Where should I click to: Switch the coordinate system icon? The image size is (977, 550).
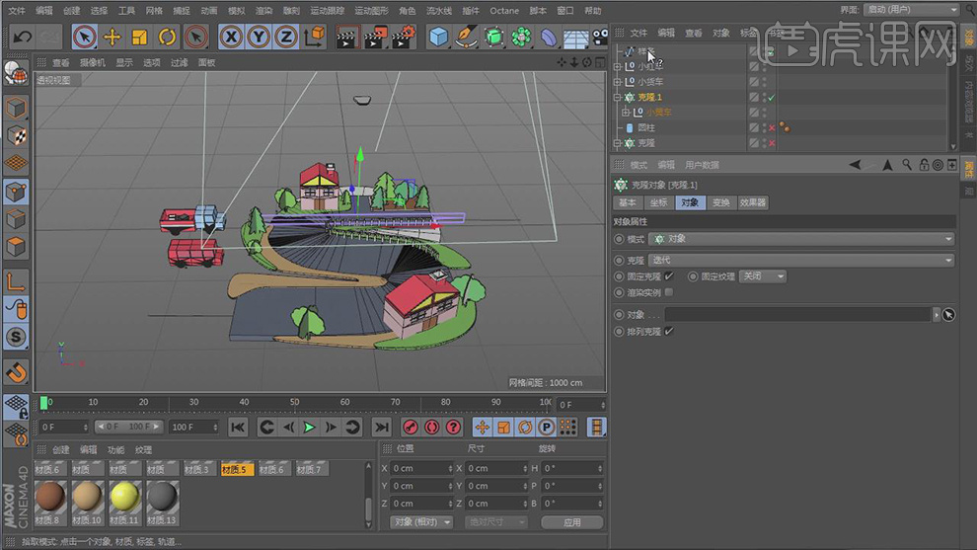[x=315, y=37]
